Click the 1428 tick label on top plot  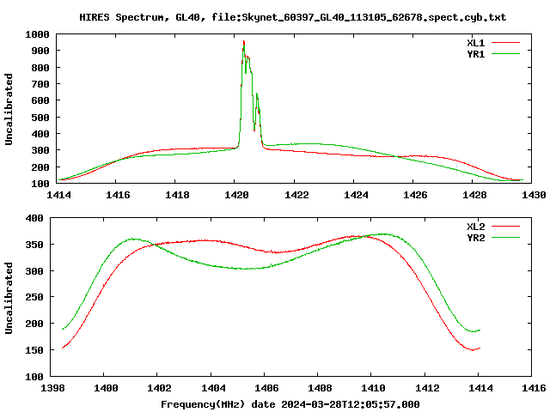tap(474, 195)
